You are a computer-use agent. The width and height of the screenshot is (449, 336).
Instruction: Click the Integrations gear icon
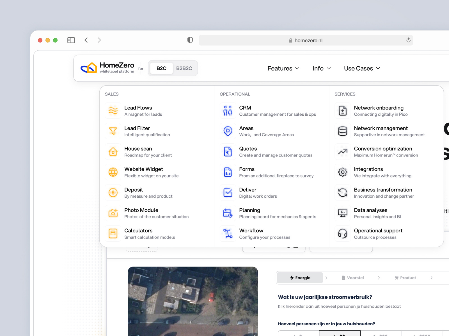(342, 172)
